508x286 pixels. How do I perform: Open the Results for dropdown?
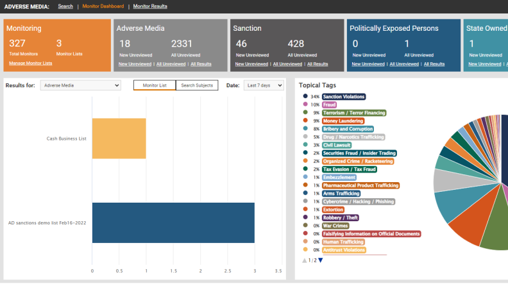[x=80, y=85]
